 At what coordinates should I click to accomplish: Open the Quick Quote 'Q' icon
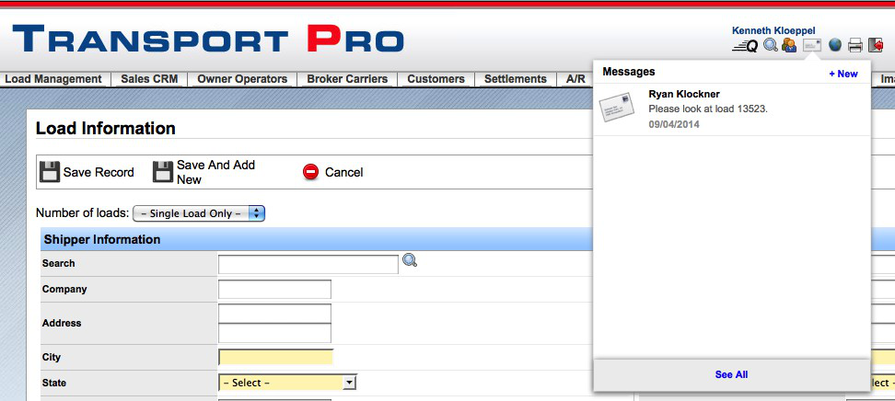pos(745,46)
